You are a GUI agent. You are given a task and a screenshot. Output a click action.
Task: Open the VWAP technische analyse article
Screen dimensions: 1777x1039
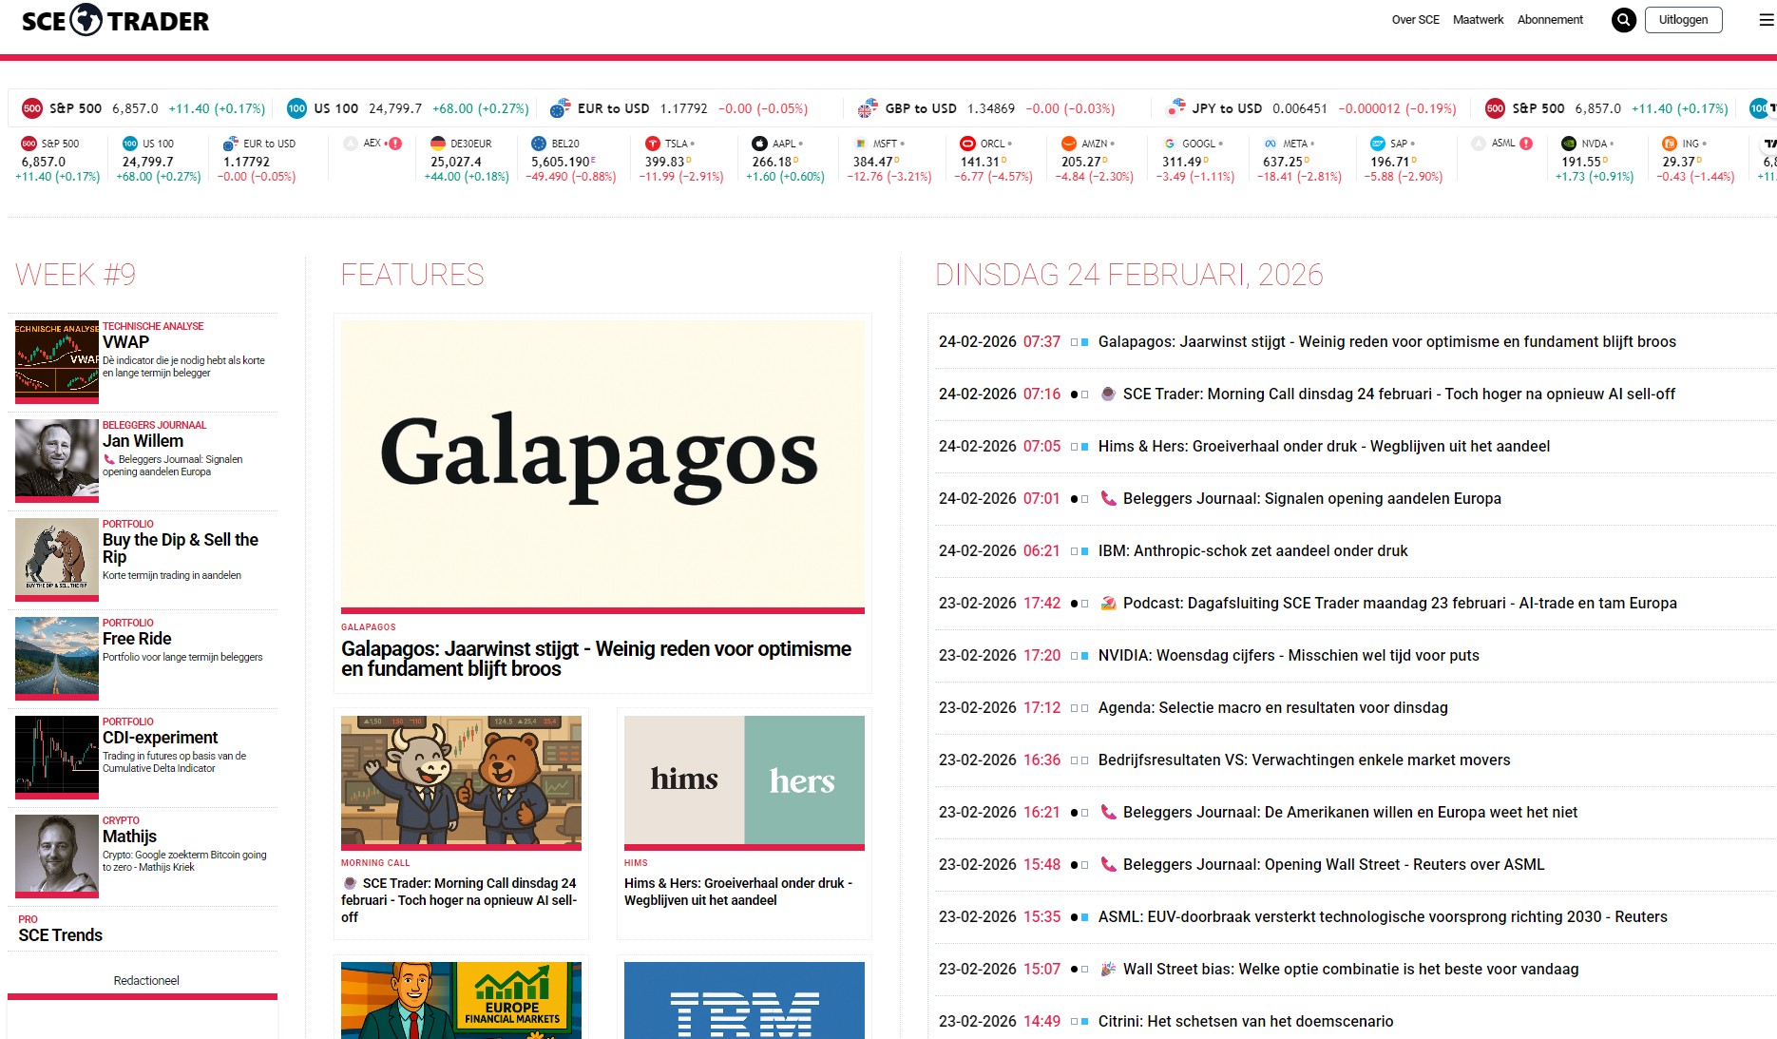tap(125, 342)
